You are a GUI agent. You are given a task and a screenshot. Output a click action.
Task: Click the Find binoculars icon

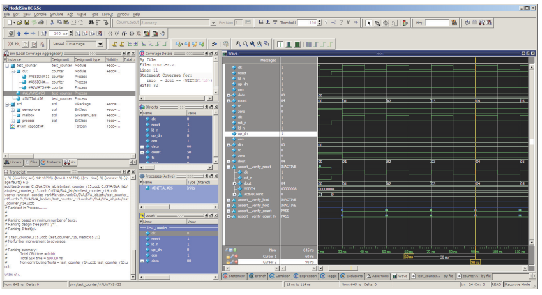tap(91, 22)
